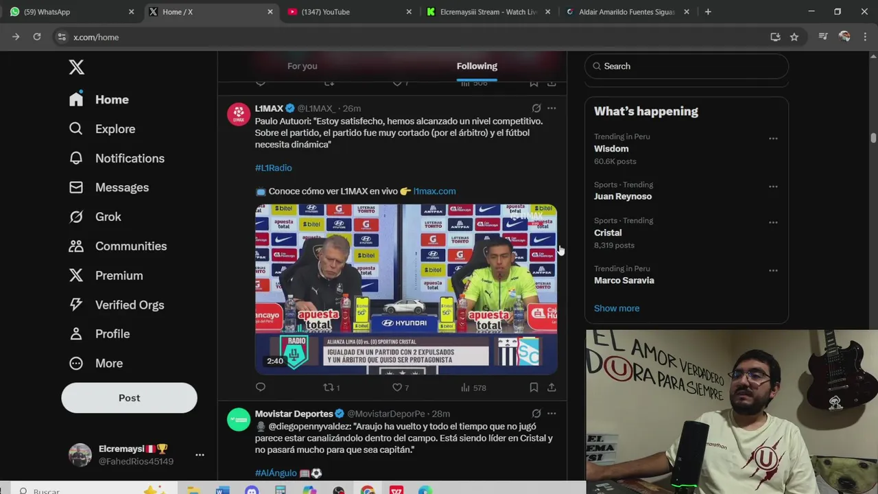Open options for Wisdom trend
Image resolution: width=878 pixels, height=494 pixels.
pos(773,139)
